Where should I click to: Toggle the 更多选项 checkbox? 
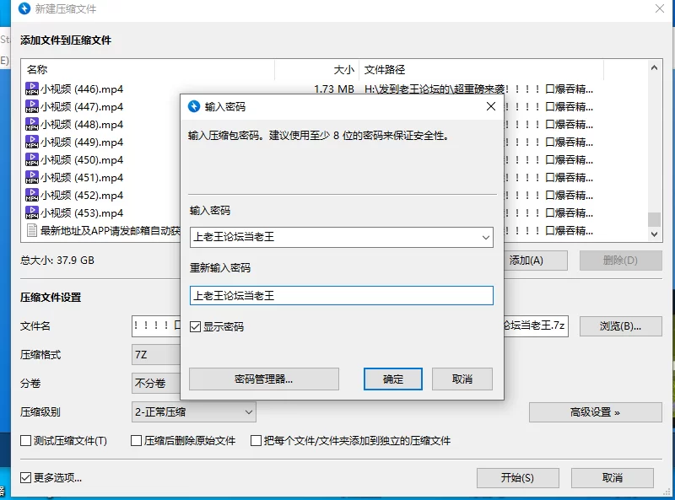coord(26,477)
